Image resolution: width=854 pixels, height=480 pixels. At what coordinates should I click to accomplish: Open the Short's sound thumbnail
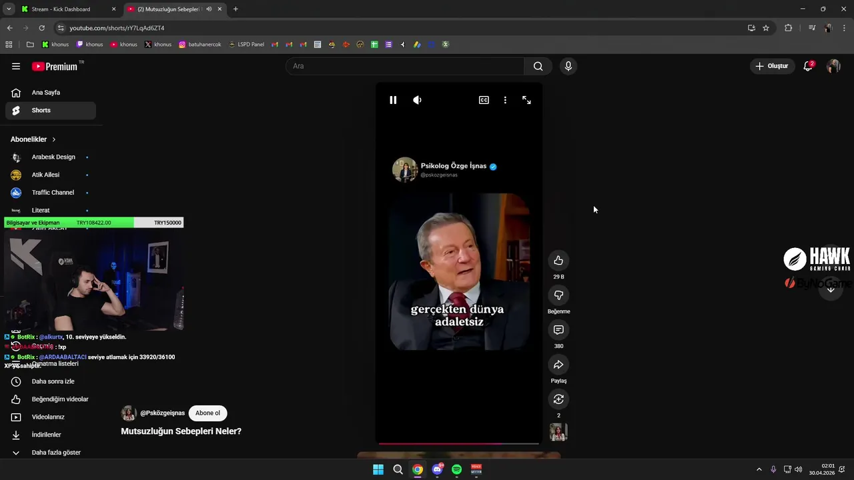[558, 432]
